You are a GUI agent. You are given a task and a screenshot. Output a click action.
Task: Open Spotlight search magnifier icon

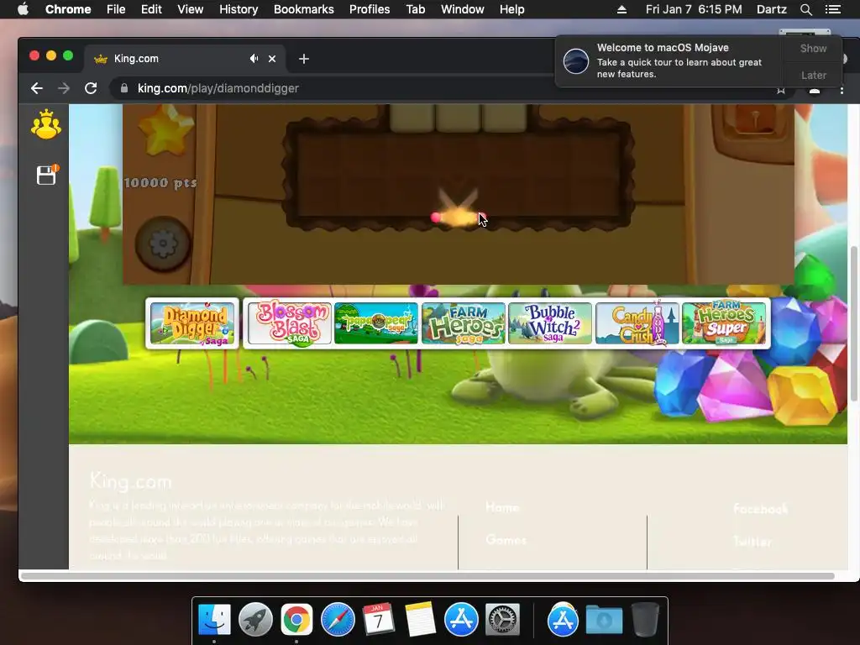point(805,9)
